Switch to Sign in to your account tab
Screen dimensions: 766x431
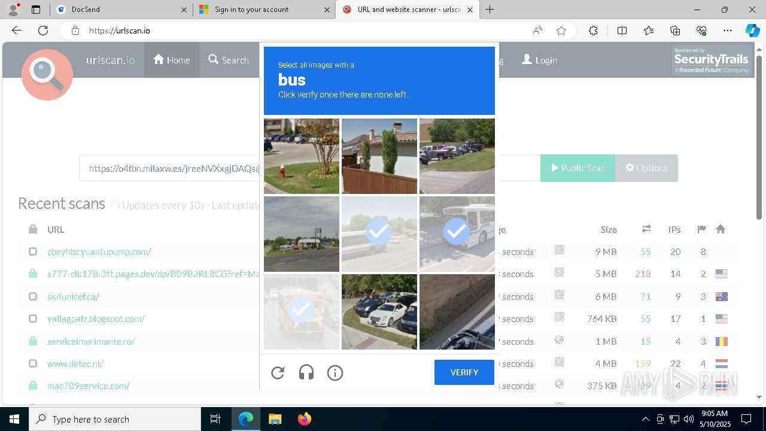(x=263, y=10)
